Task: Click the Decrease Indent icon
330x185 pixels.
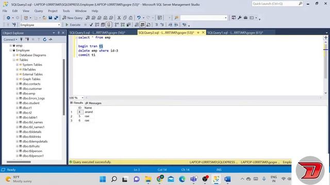Action: pyautogui.click(x=170, y=25)
